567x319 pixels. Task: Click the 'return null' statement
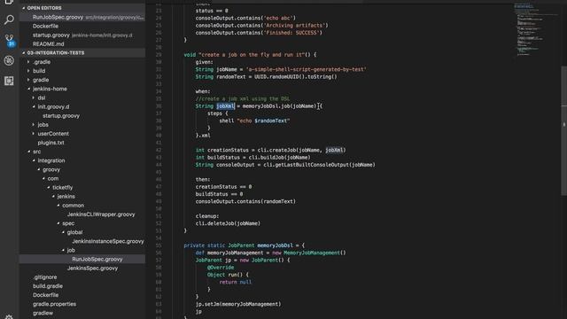point(235,282)
